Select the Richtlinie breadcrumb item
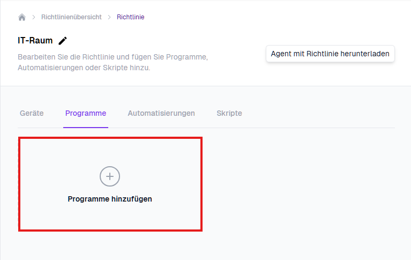Screen dimensions: 411x260 click(x=130, y=17)
